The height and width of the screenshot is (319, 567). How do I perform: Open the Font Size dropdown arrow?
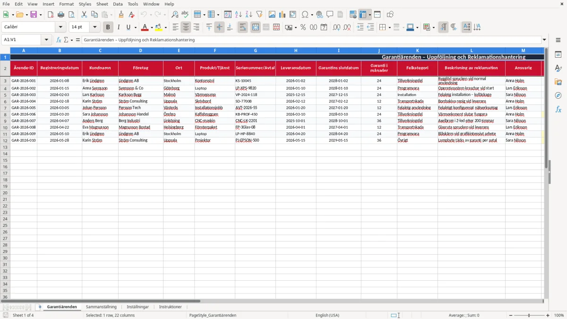[x=94, y=27]
